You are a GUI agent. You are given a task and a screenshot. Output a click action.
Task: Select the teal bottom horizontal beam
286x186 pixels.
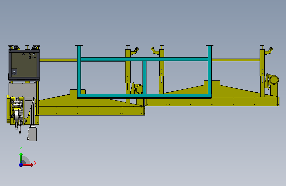click(144, 96)
